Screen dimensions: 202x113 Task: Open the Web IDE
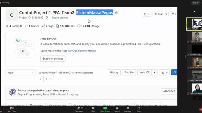[145, 73]
